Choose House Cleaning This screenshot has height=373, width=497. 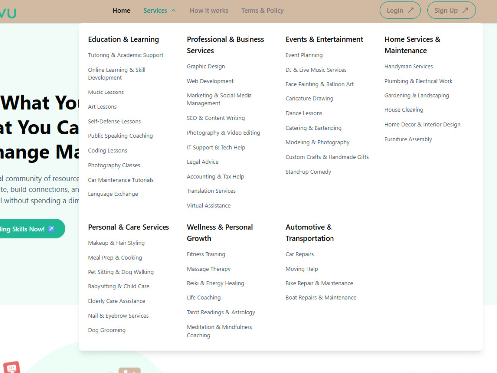(x=404, y=110)
